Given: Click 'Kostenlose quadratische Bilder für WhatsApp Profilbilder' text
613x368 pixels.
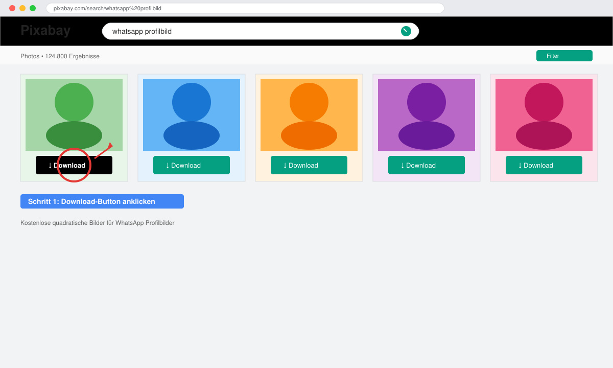Looking at the screenshot, I should pos(98,223).
